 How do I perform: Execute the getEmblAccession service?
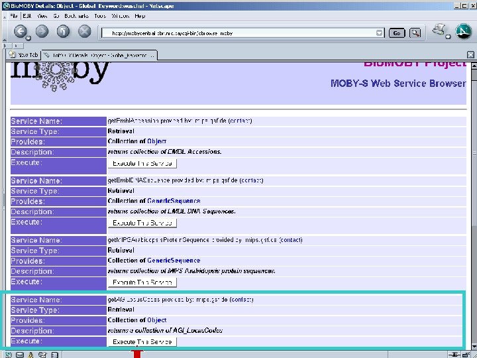tap(142, 164)
